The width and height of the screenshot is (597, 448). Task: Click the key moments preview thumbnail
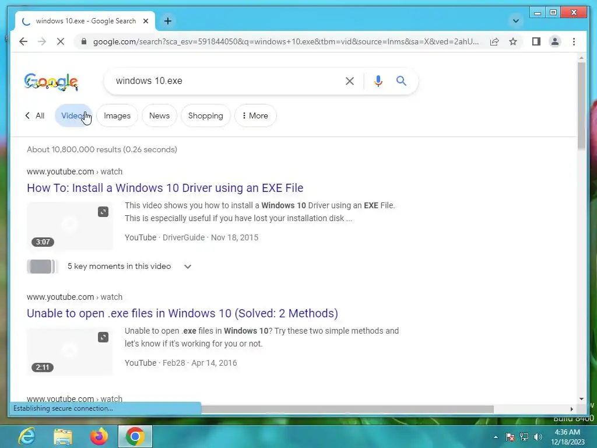42,266
